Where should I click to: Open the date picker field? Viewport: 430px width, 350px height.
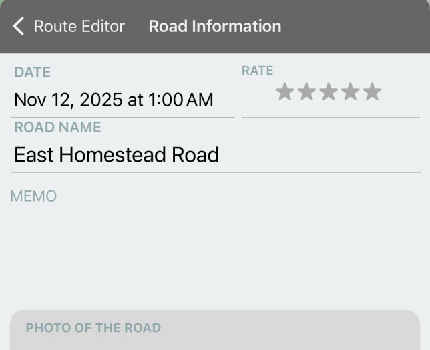(124, 100)
